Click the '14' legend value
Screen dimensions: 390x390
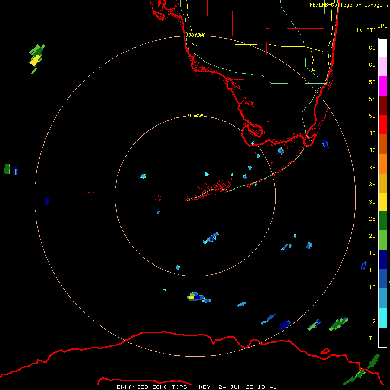pos(372,270)
